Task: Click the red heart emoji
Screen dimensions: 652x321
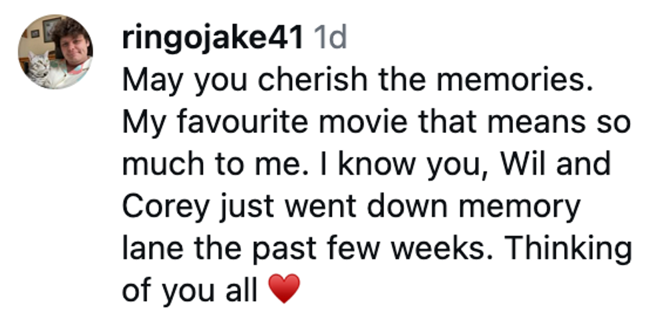Action: click(x=284, y=290)
